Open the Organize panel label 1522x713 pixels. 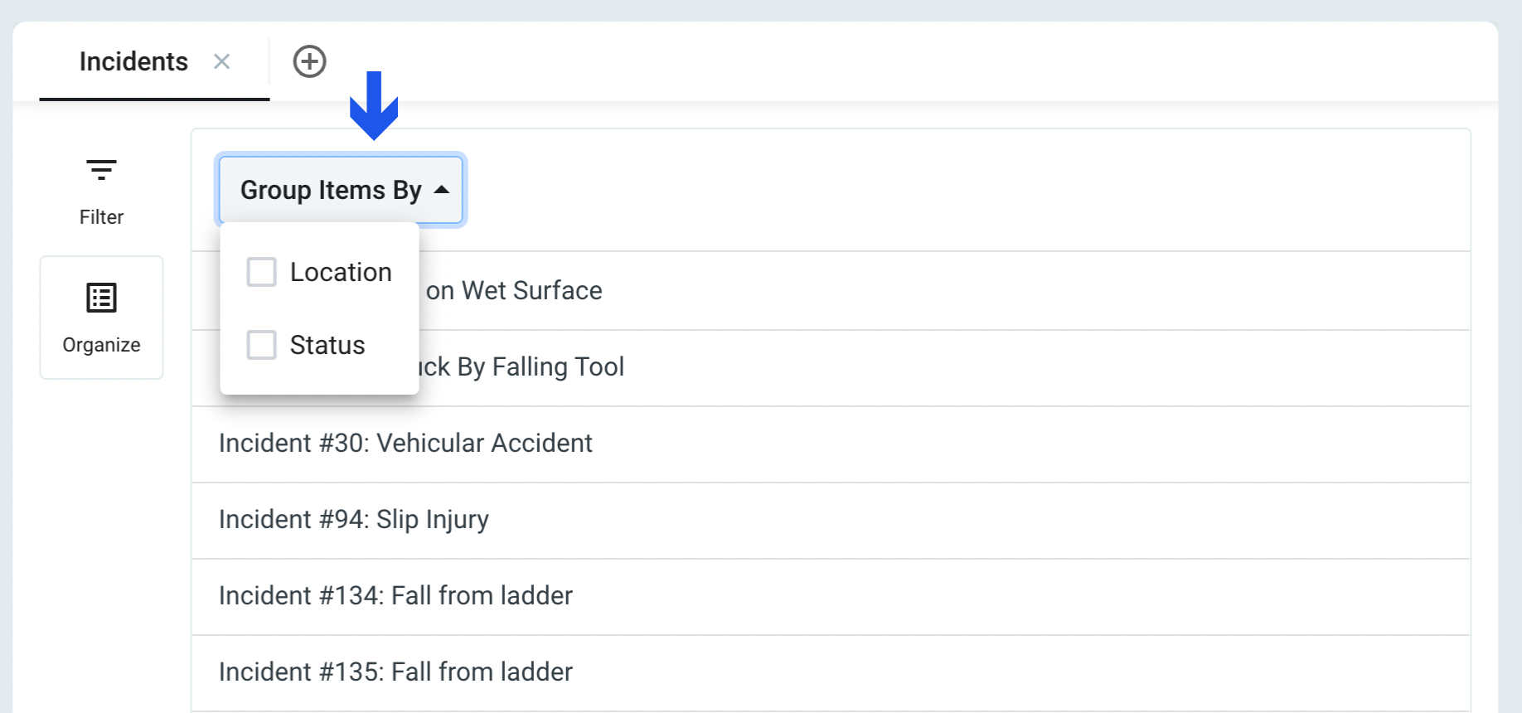coord(101,345)
